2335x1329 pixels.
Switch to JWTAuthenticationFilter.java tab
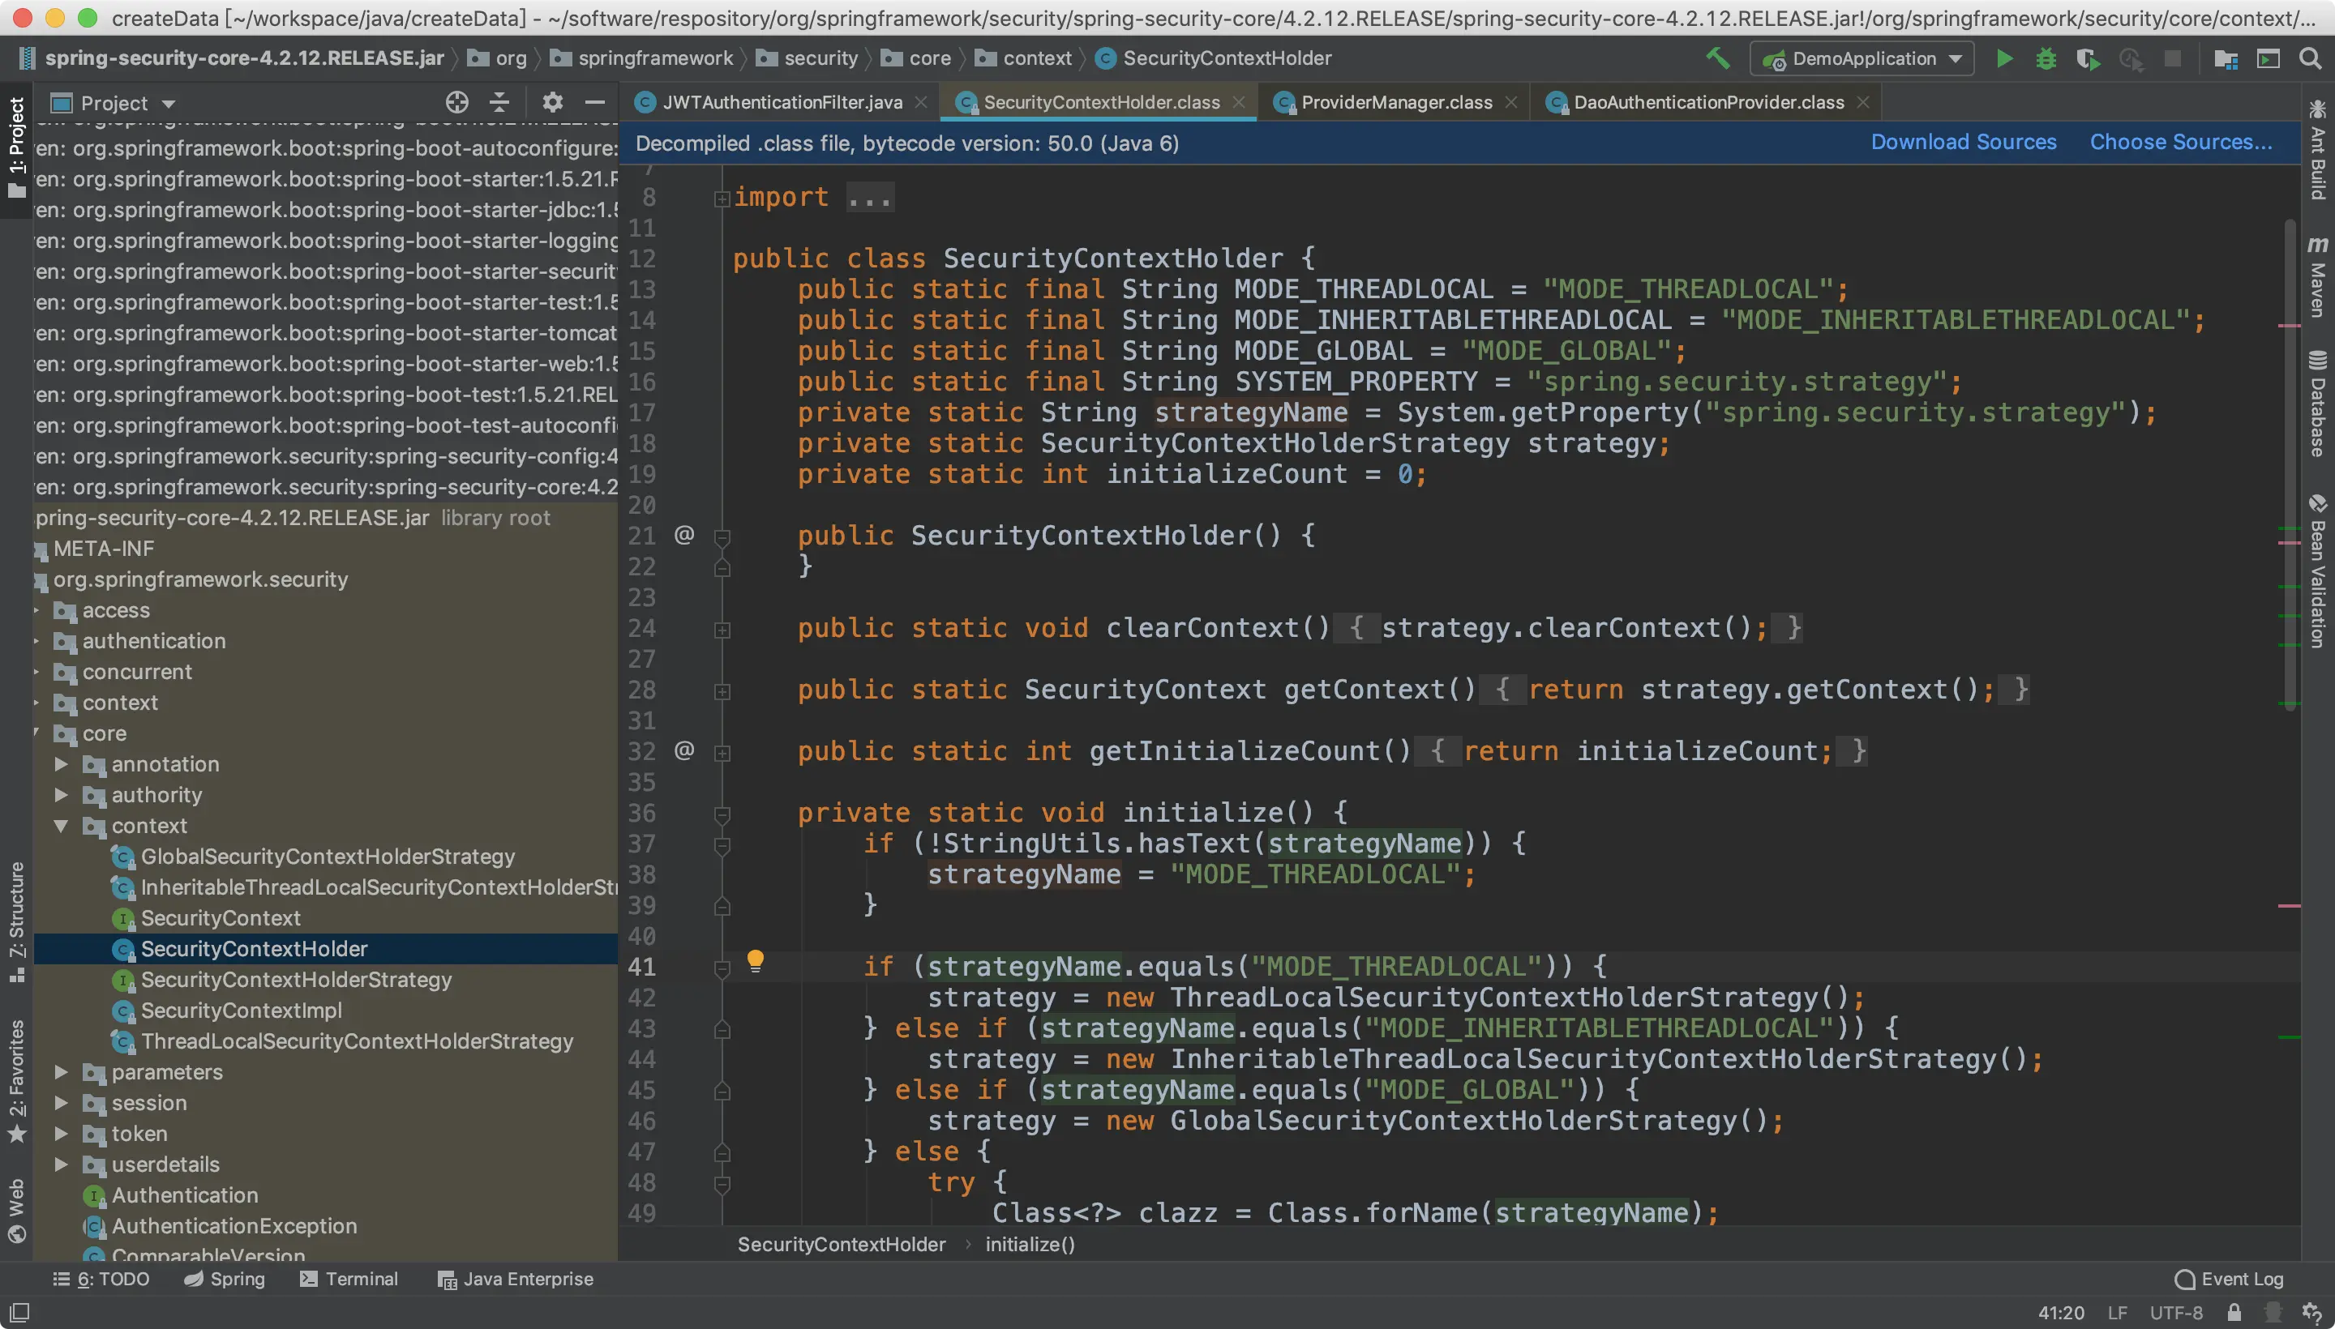pos(782,102)
